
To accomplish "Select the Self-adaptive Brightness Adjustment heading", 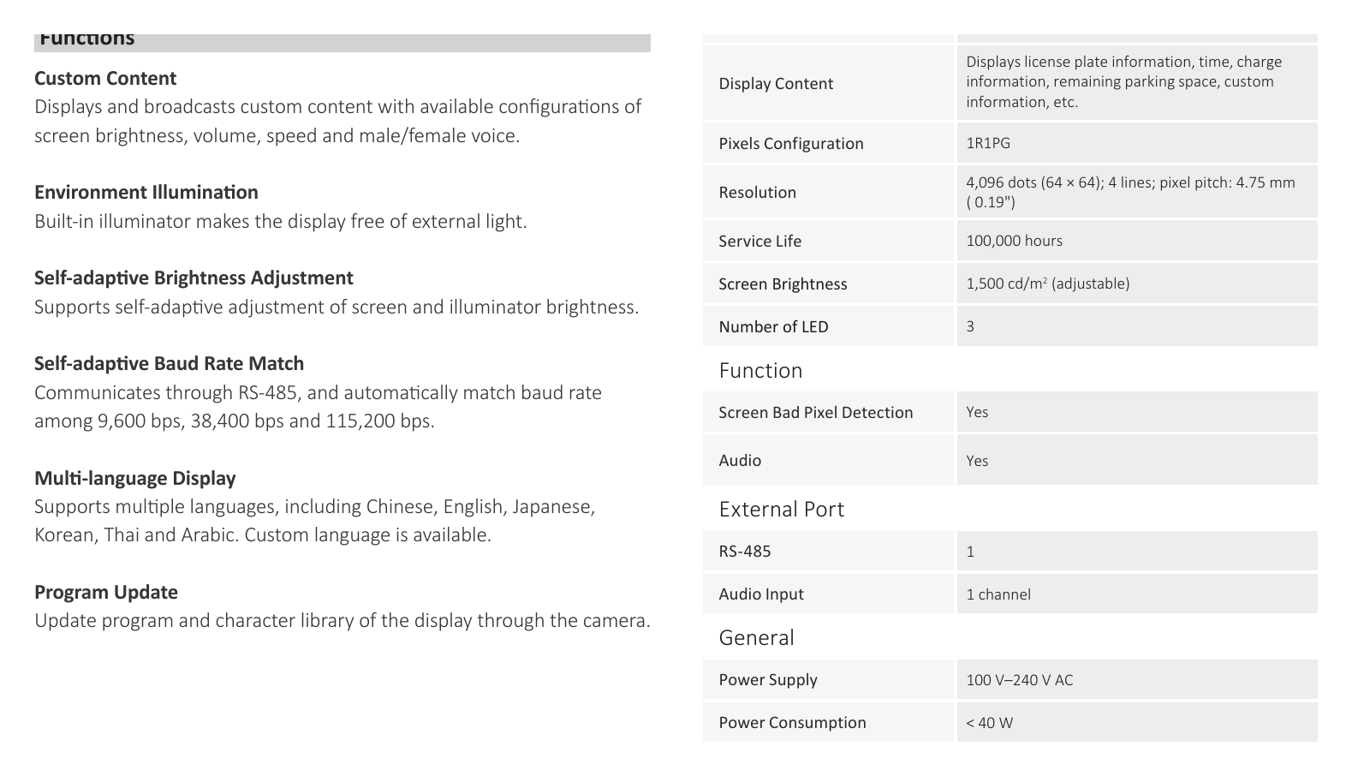I will 194,278.
